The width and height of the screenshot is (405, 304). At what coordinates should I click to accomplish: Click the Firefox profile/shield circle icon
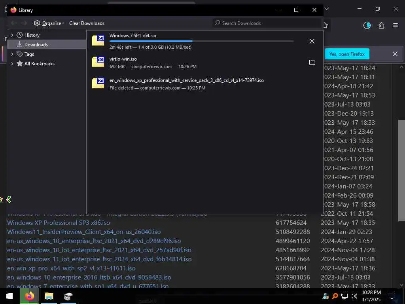367,25
